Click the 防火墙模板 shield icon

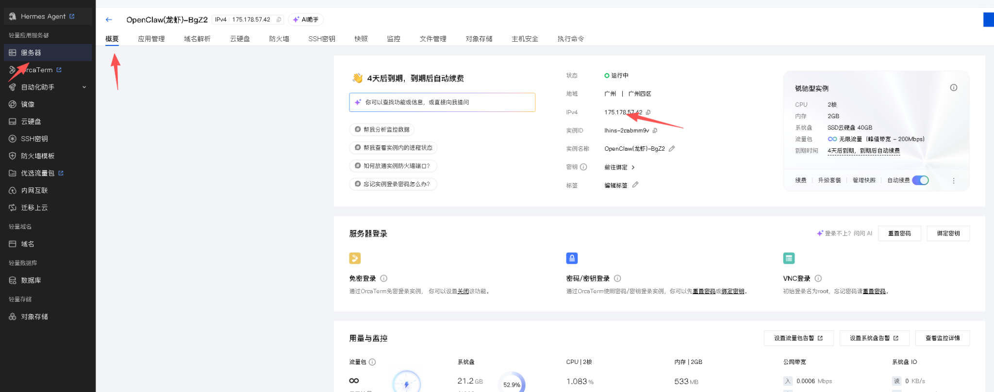tap(13, 156)
